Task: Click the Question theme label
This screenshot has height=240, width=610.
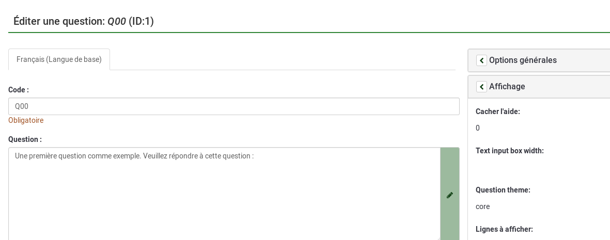Action: pos(503,190)
